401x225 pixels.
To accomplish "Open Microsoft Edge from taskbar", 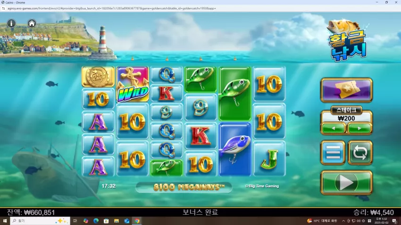I will [x=96, y=221].
